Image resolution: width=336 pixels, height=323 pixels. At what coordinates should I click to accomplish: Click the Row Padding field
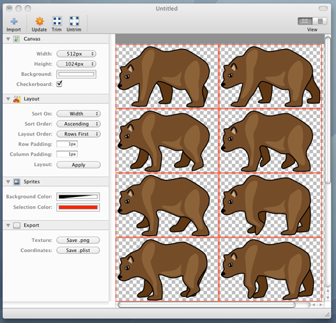click(x=67, y=144)
